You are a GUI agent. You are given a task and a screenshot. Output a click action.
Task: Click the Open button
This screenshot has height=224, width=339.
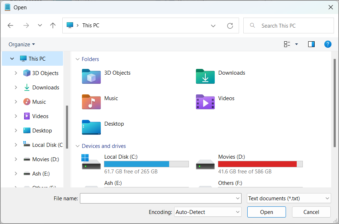[x=267, y=212]
